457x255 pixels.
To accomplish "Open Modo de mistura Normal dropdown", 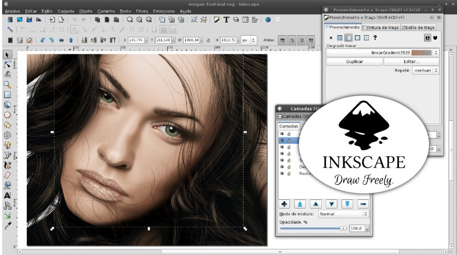I will tap(343, 214).
